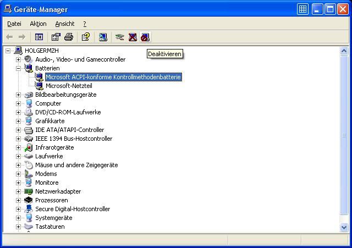Click the Mäuse und andere Zeigegeräte mouse icon
This screenshot has height=248, width=352.
tap(28, 165)
